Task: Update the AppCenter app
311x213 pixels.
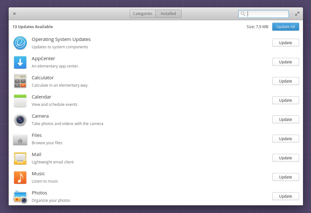Action: click(x=285, y=62)
